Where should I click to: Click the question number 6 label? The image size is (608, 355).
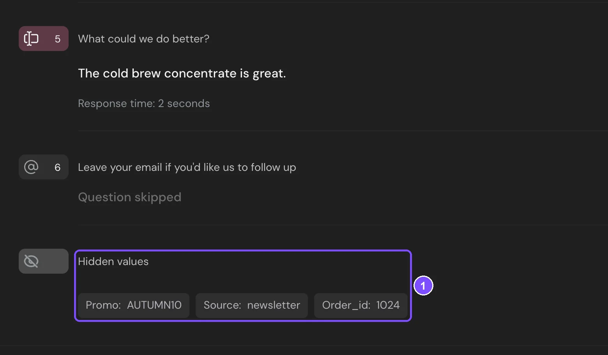coord(58,167)
